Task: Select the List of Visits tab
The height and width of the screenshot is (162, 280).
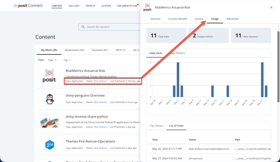Action: click(176, 126)
